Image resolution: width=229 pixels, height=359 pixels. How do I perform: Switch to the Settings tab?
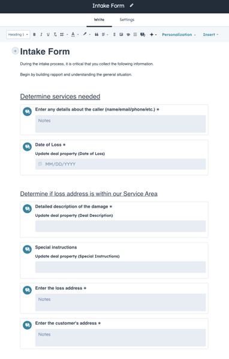pos(127,20)
